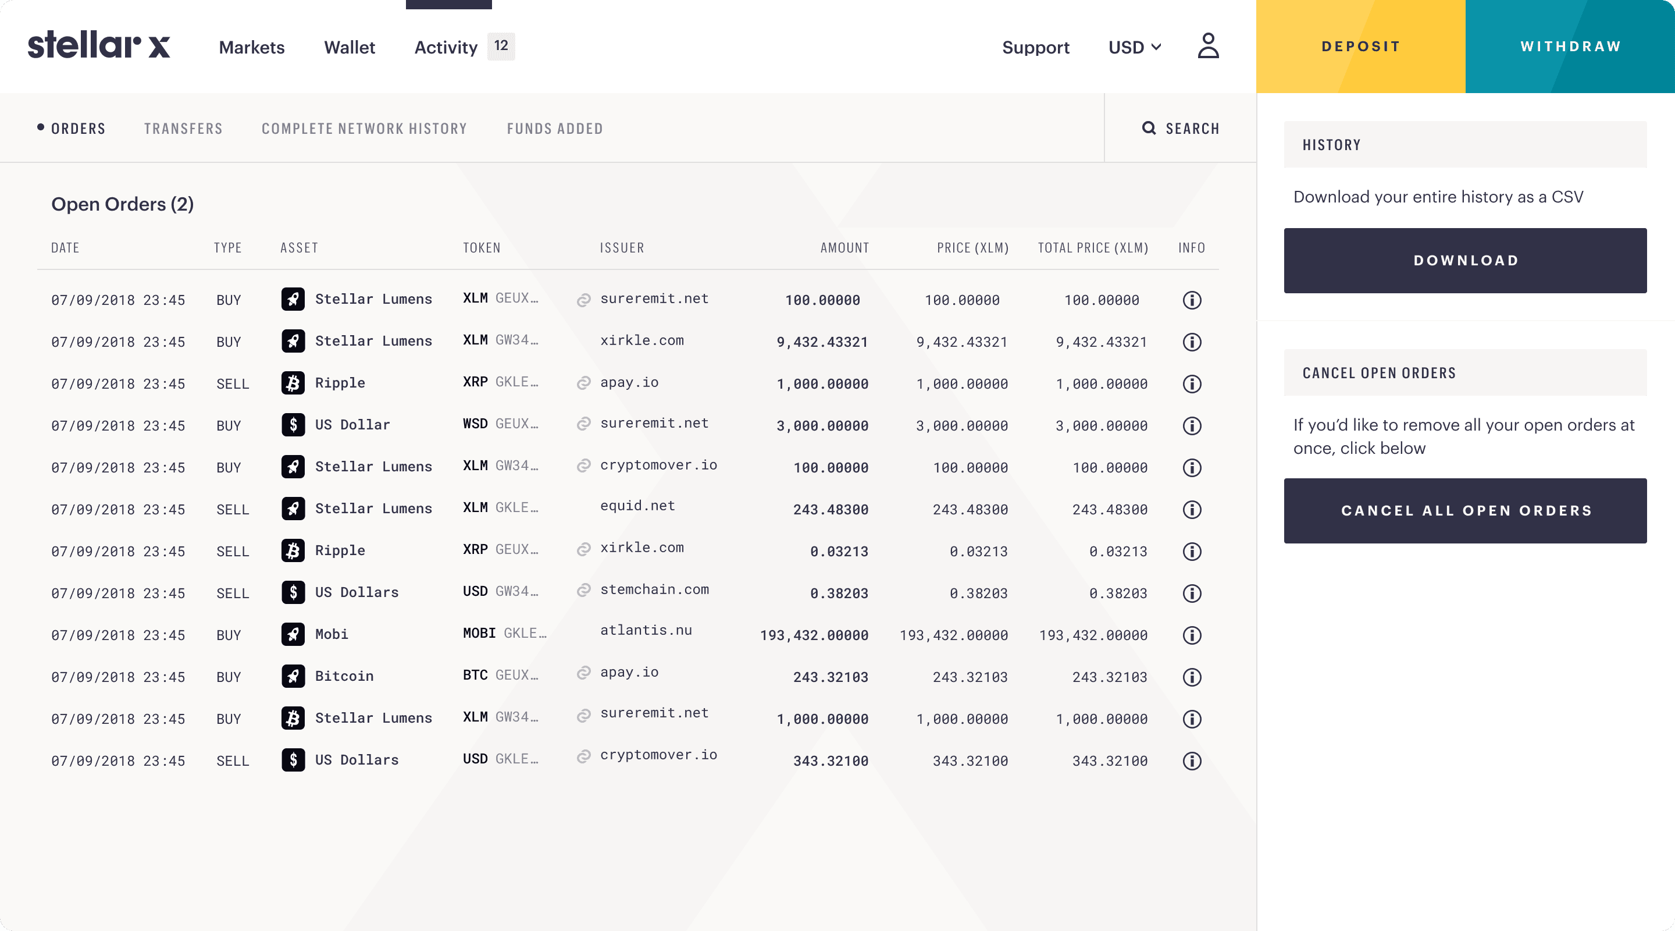
Task: Go to the Wallet page
Action: (x=349, y=48)
